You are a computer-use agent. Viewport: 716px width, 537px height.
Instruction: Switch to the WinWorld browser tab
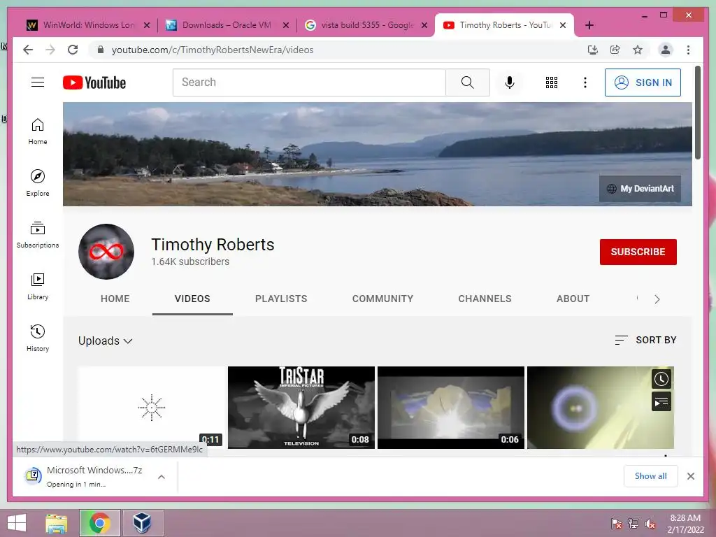(x=87, y=25)
